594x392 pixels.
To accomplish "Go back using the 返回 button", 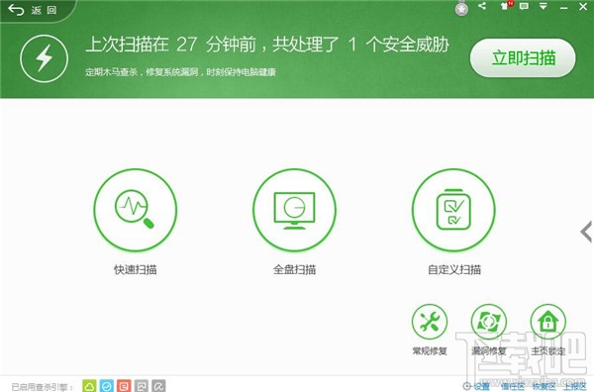I will point(33,10).
